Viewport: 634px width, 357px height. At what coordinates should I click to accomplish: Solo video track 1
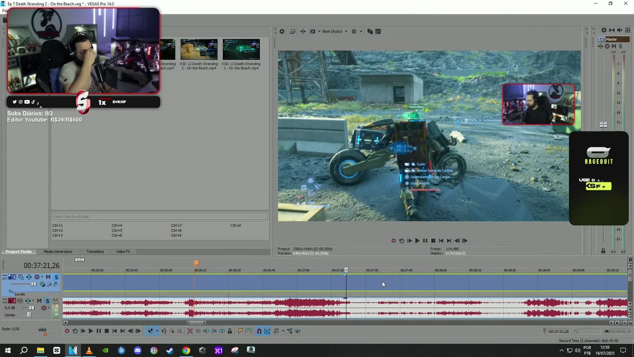pos(56,277)
